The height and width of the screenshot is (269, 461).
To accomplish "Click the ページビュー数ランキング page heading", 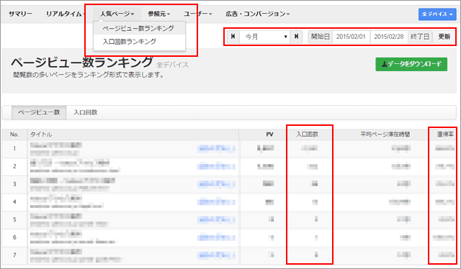I will point(81,63).
